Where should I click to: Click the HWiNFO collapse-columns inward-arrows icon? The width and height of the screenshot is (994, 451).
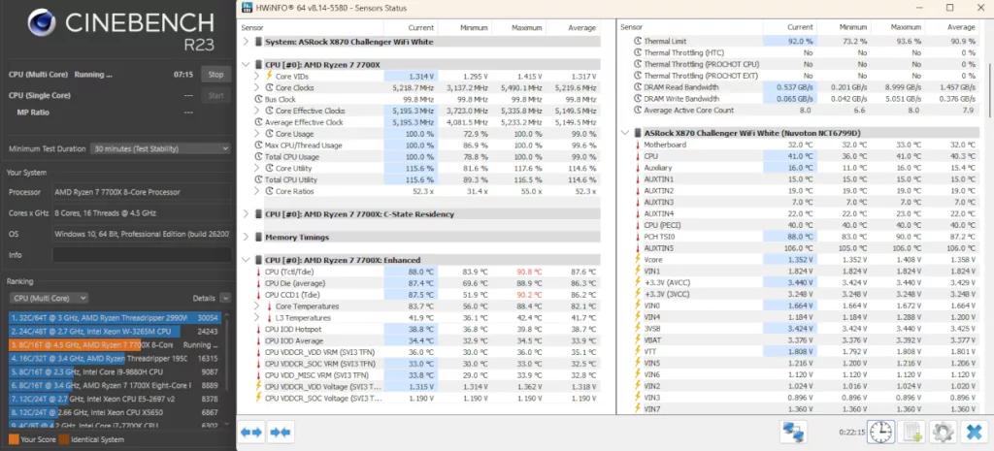click(x=281, y=433)
